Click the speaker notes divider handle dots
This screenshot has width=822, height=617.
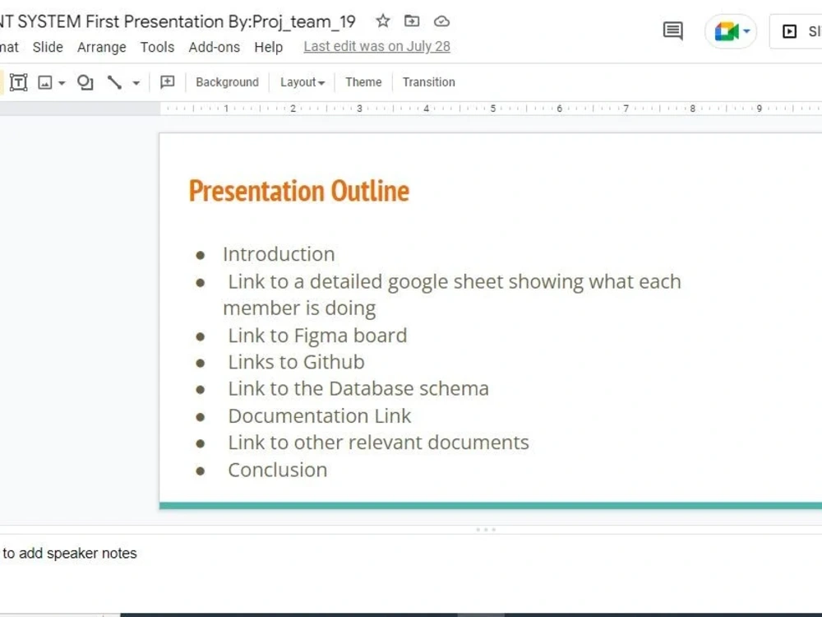pos(486,530)
